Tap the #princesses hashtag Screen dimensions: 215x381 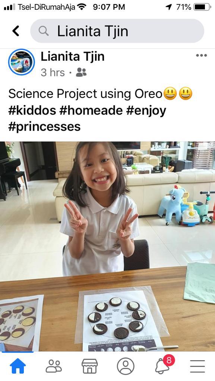tap(44, 127)
